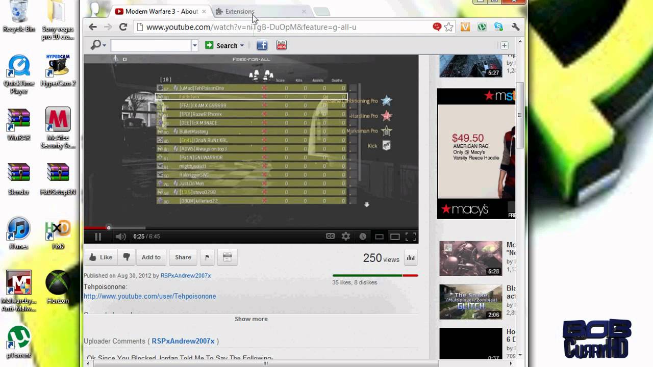Open a new browser tab
The height and width of the screenshot is (367, 653).
click(321, 11)
